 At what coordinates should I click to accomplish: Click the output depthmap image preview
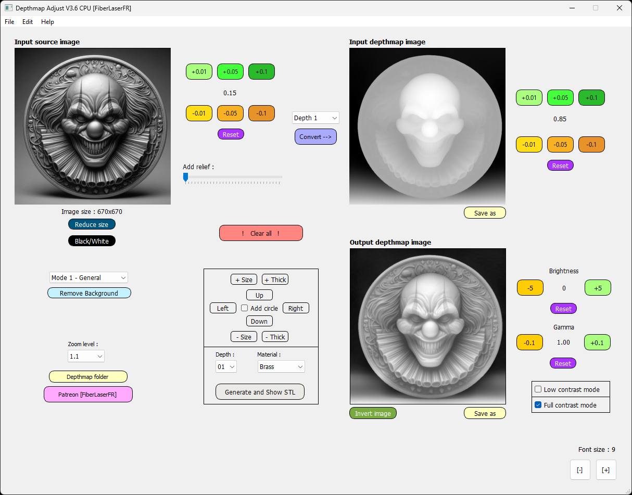[428, 326]
